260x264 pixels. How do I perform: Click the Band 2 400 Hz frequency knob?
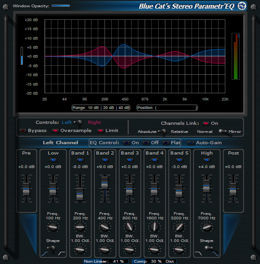105,227
